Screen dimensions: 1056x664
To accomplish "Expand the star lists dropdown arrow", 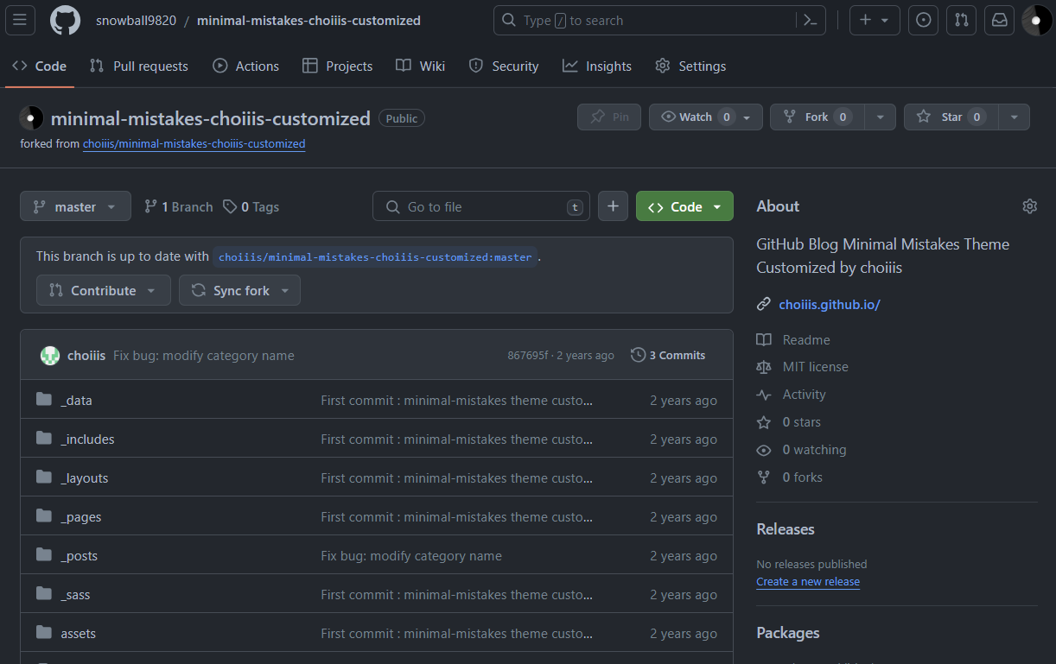I will (x=1015, y=117).
